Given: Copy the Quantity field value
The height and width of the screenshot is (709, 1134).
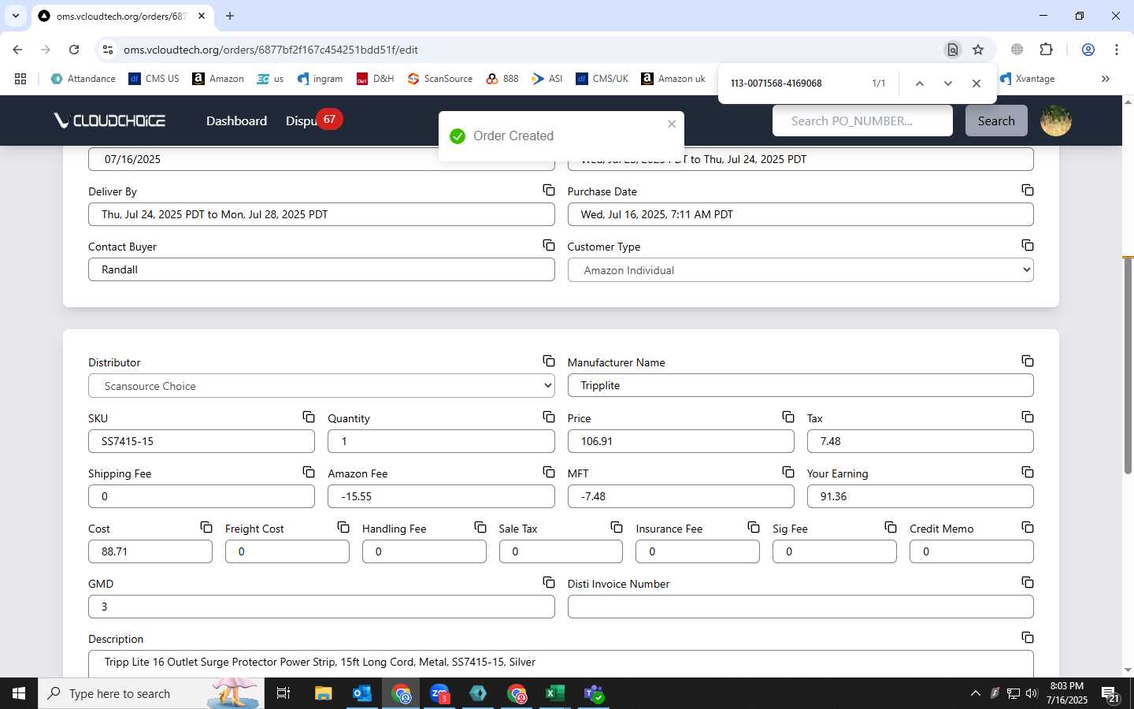Looking at the screenshot, I should 549,417.
